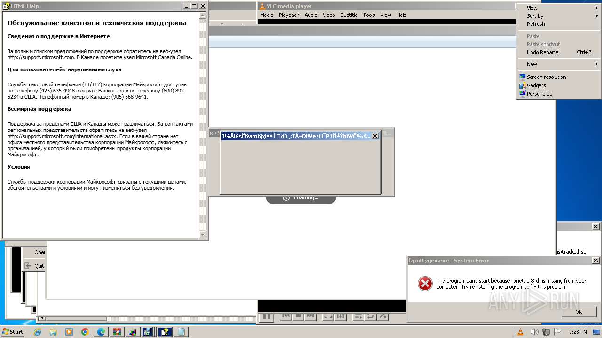Open the View menu in VLC menu bar
Screen dimensions: 602x338
[x=386, y=15]
